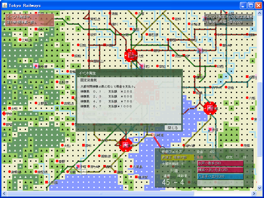Viewport: 264px width, 198px height.
Task: Click the イベント発生 No.09 固定資産税 notification
Action: 228,20
